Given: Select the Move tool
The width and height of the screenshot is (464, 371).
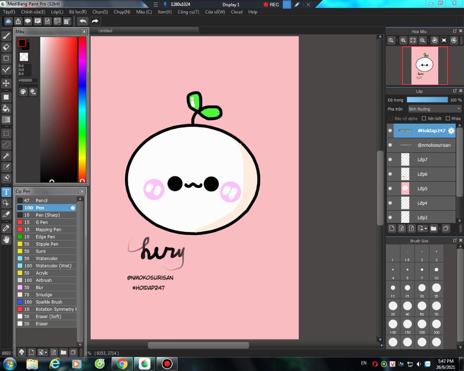Looking at the screenshot, I should 6,83.
